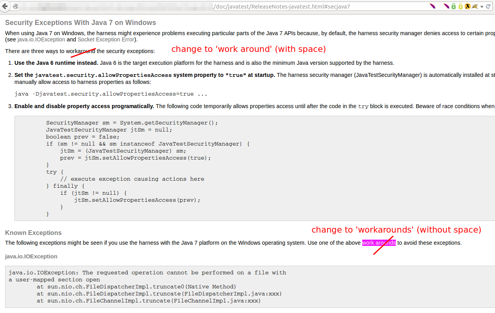Open the address bar history dropdown arrow
Screen dimensions: 495x313
482,7
